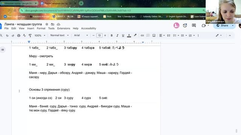Increase font size
This screenshot has height=135, width=241.
105,36
